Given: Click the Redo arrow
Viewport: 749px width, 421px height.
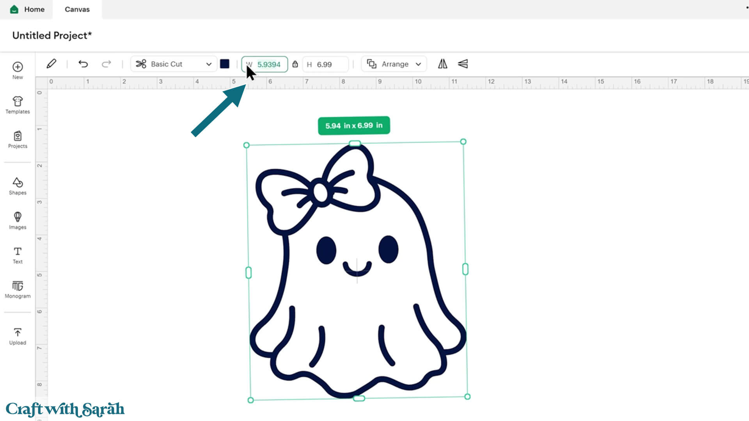Looking at the screenshot, I should pos(106,64).
